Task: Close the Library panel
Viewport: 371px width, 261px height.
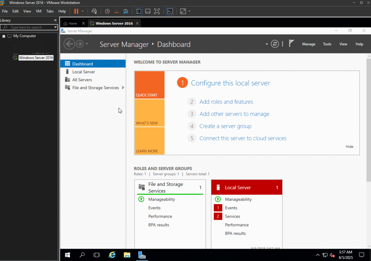Action: [55, 20]
